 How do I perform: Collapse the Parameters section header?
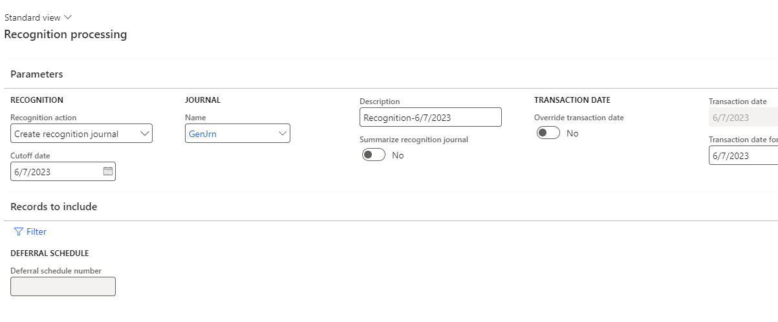(x=37, y=74)
